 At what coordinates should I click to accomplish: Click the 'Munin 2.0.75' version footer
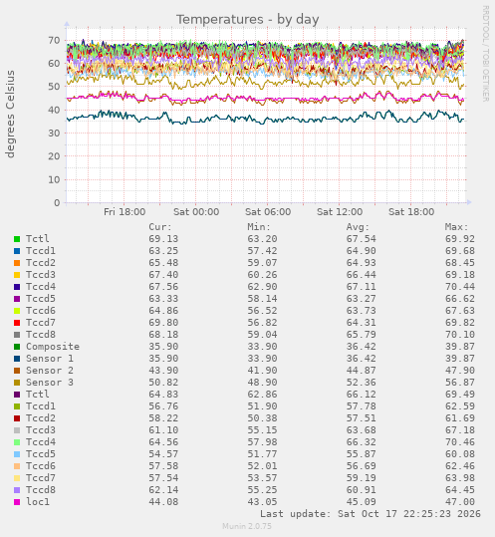point(247,526)
